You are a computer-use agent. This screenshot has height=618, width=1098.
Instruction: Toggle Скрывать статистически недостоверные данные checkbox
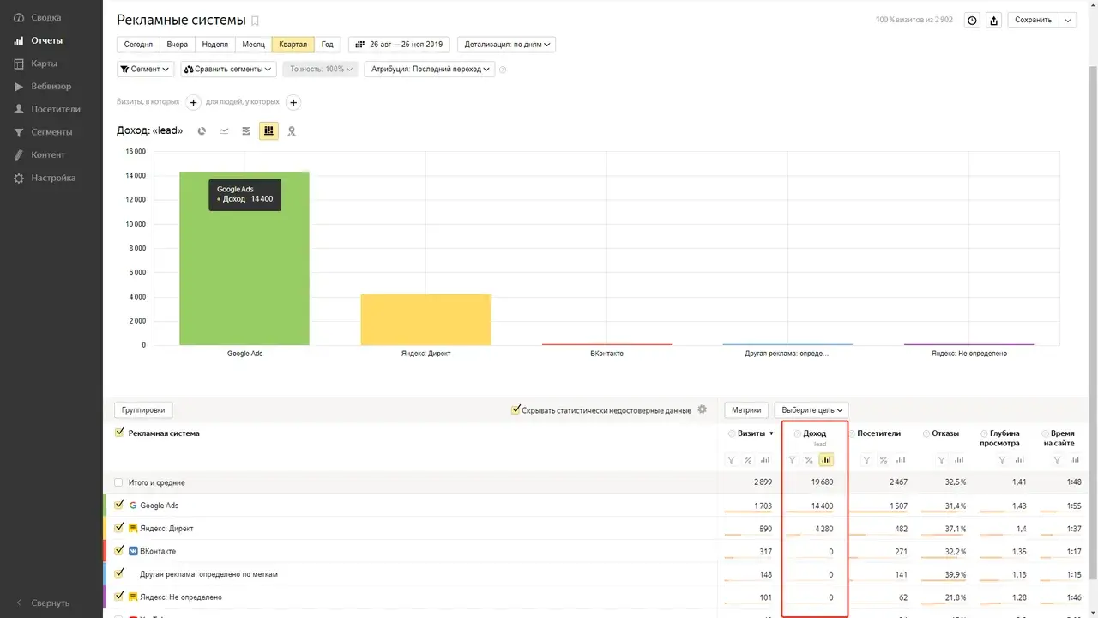(x=516, y=410)
